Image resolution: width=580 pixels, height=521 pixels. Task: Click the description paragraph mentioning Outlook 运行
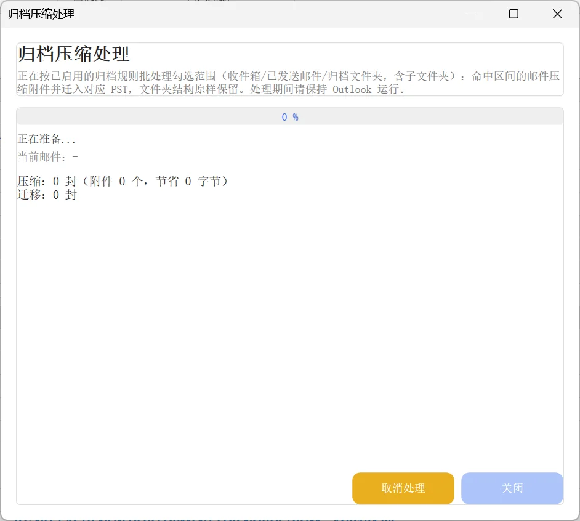289,83
